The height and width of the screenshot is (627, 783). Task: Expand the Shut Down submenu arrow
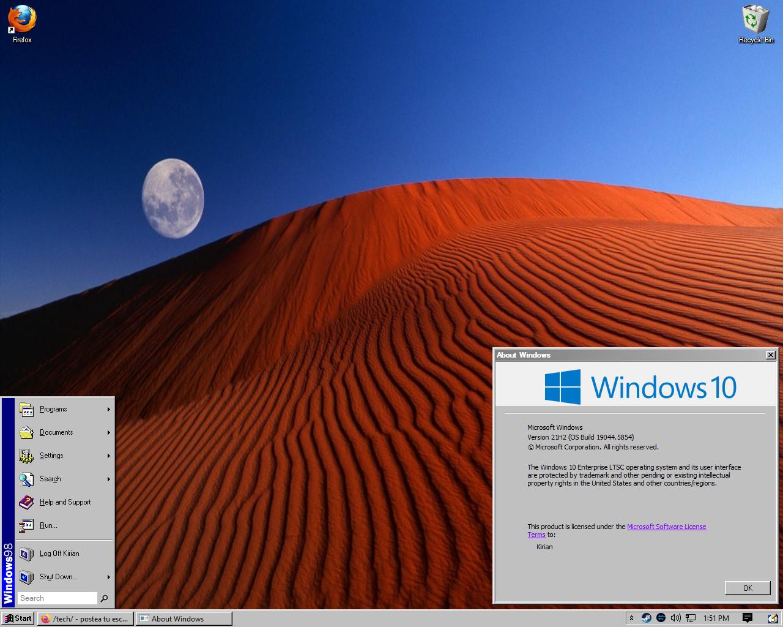(x=109, y=577)
